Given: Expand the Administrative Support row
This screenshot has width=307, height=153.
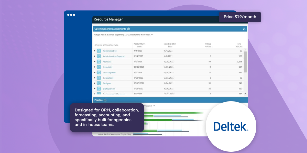Looking at the screenshot, I should tap(95, 56).
